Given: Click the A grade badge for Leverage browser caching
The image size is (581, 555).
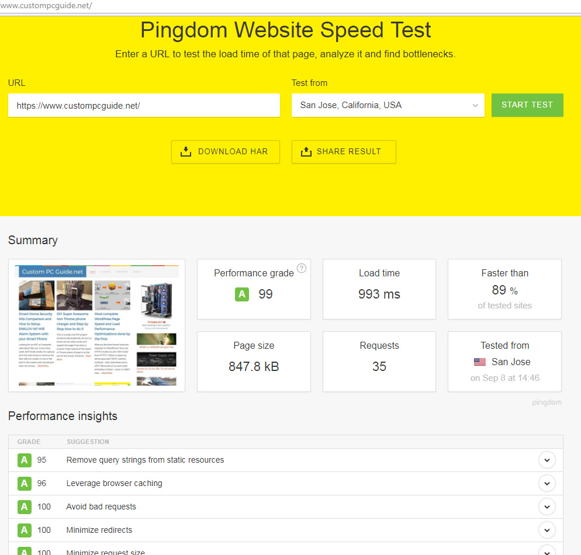Looking at the screenshot, I should tap(24, 484).
